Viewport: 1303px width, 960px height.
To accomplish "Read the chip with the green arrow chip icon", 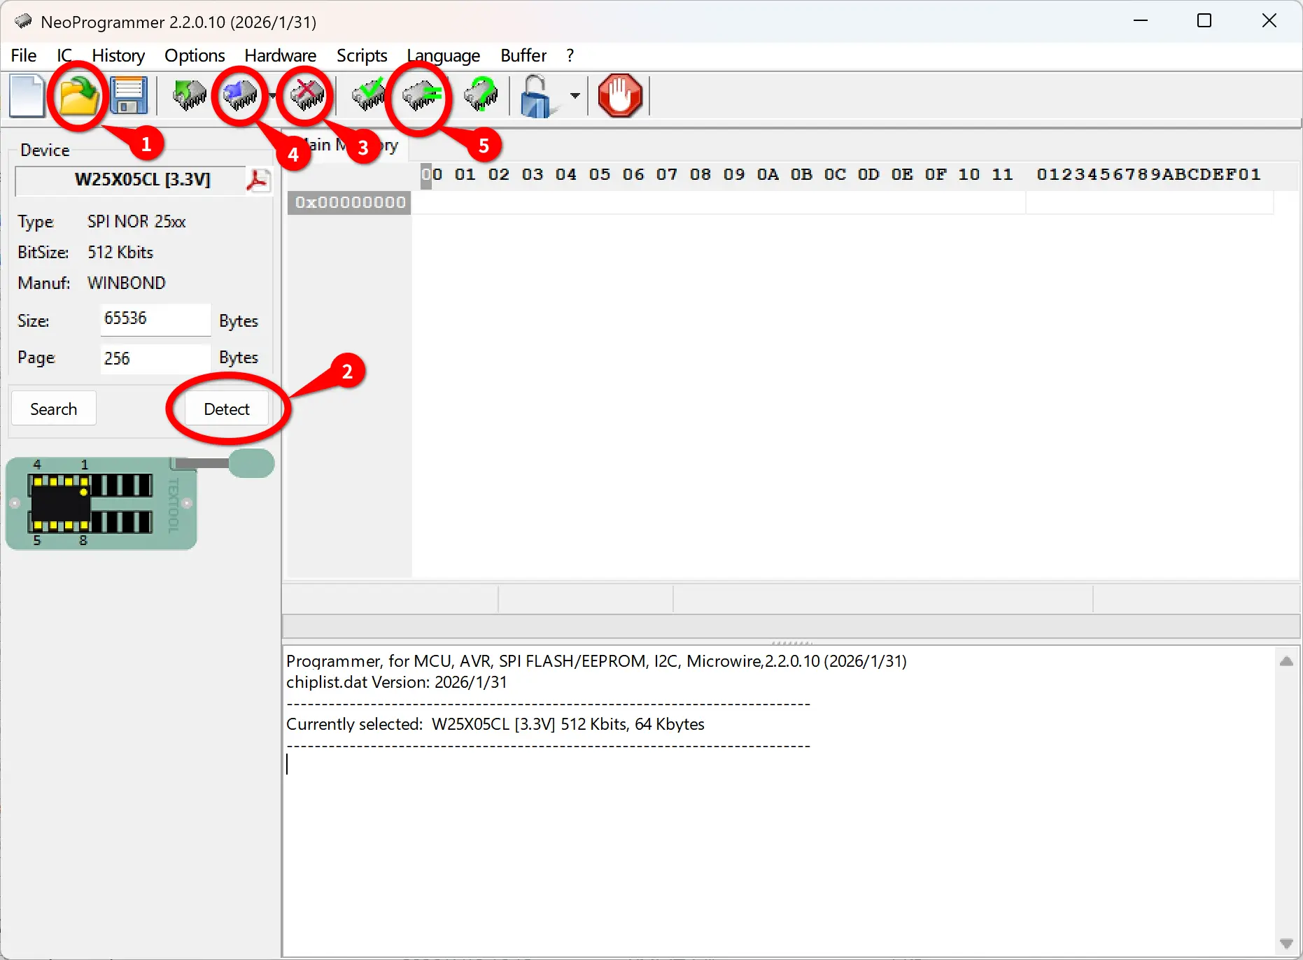I will pyautogui.click(x=189, y=95).
